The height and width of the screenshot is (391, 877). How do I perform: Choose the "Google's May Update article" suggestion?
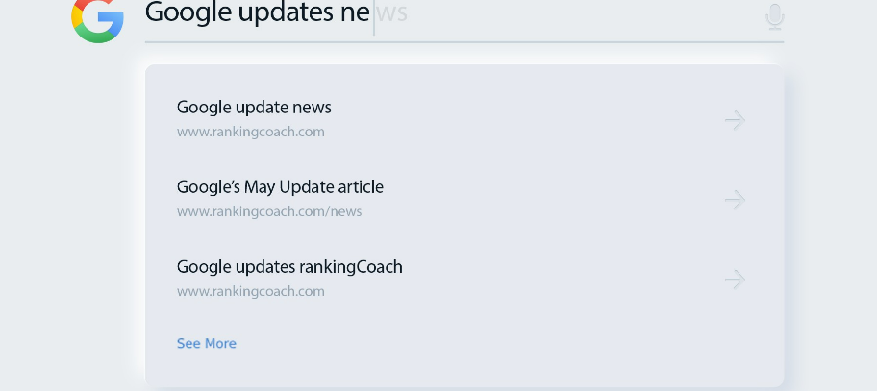point(280,186)
